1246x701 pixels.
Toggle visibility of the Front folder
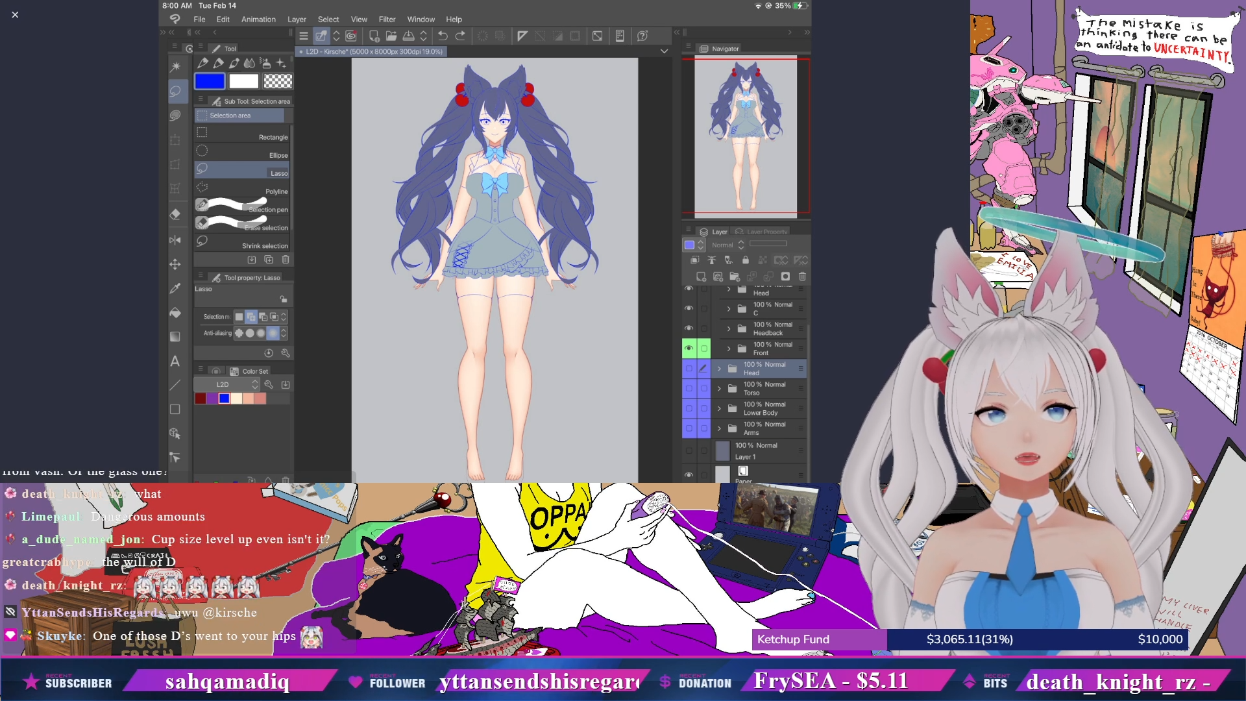click(689, 349)
